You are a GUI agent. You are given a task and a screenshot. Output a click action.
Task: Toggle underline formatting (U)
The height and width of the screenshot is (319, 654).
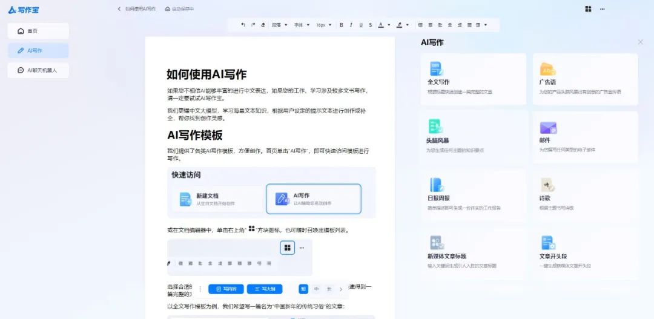(361, 25)
